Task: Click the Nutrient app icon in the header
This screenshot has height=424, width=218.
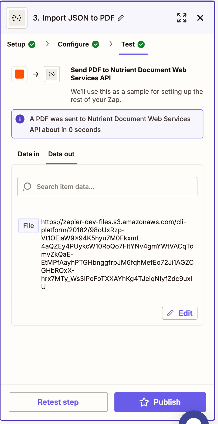Action: (16, 18)
